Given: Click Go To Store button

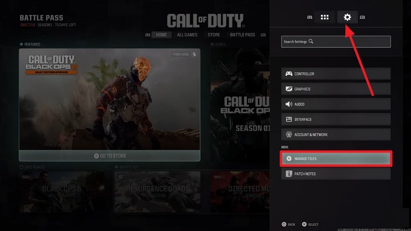Looking at the screenshot, I should tap(110, 155).
